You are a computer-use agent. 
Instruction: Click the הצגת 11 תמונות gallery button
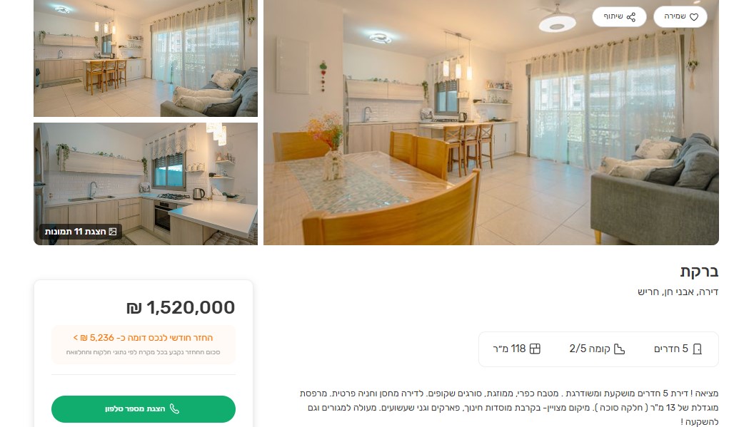coord(81,232)
